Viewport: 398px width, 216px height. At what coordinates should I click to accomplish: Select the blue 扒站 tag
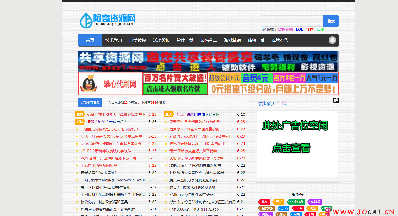[283, 208]
